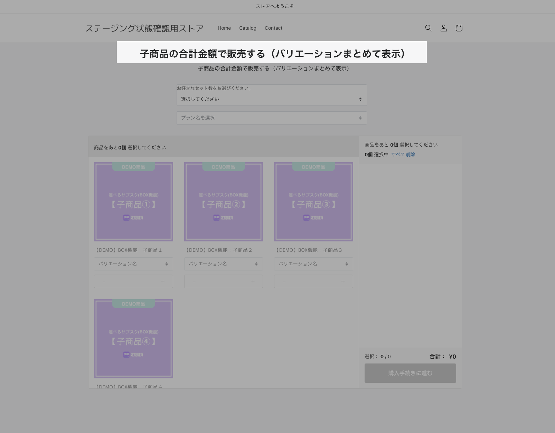Click the すべて削除 link
Screen dimensions: 555x433
[x=403, y=155]
